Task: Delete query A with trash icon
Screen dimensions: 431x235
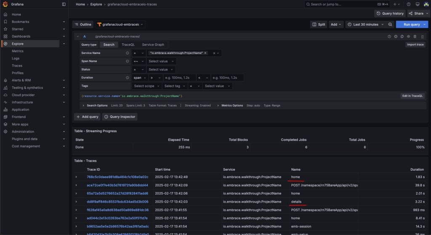Action: coord(415,36)
